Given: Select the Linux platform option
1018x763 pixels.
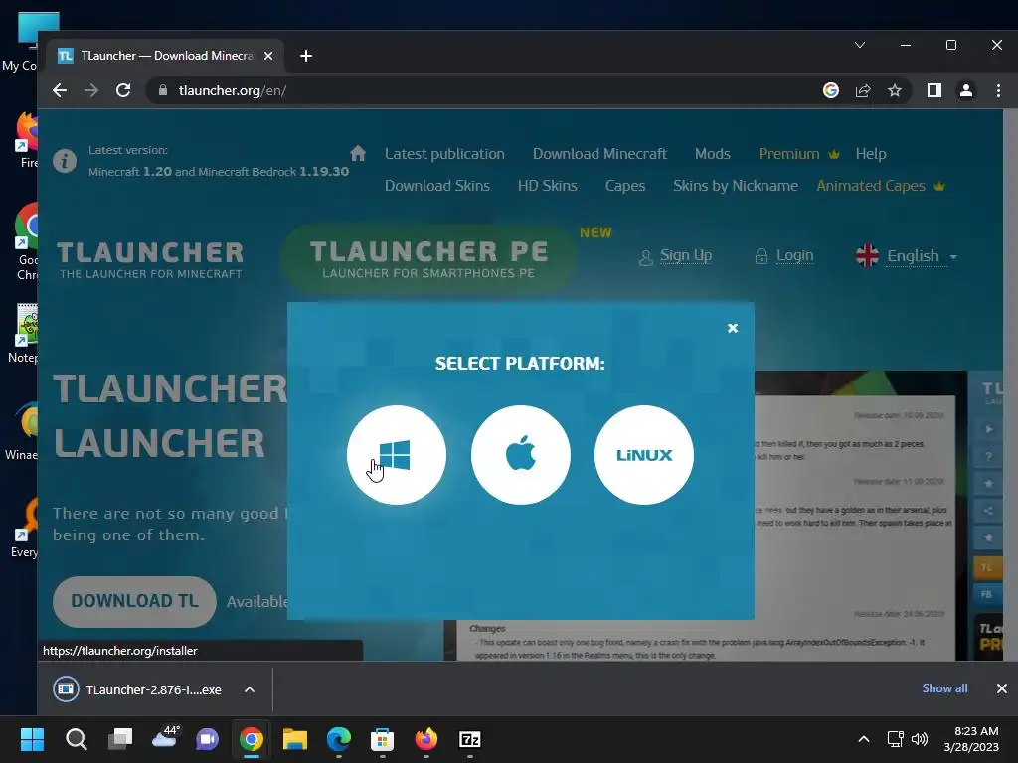Looking at the screenshot, I should tap(643, 455).
